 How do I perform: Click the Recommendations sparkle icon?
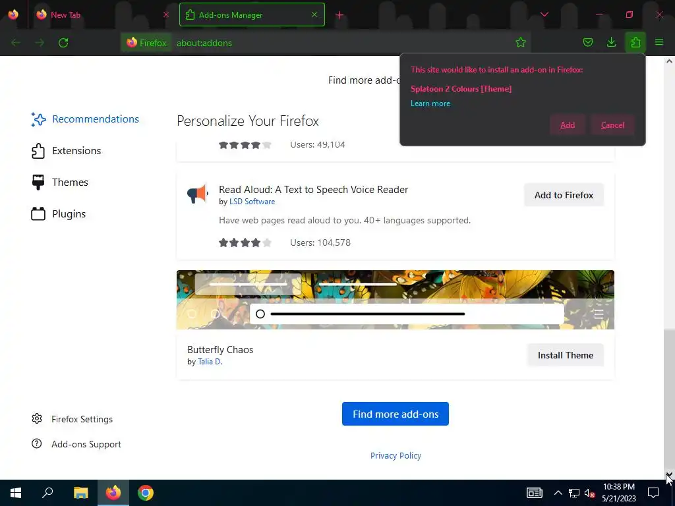tap(38, 119)
